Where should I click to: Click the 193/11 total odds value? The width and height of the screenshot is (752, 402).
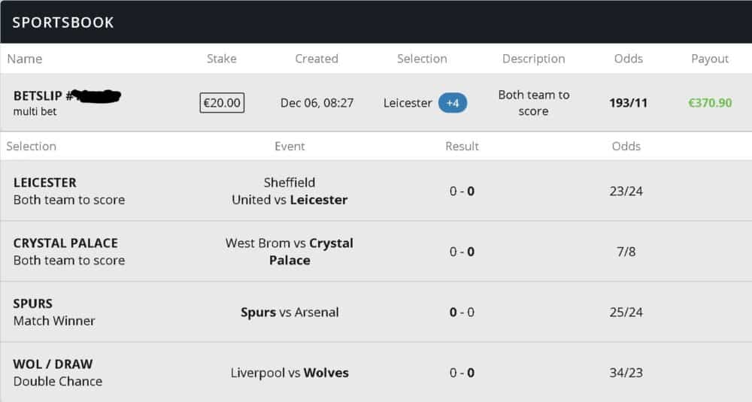pos(629,103)
